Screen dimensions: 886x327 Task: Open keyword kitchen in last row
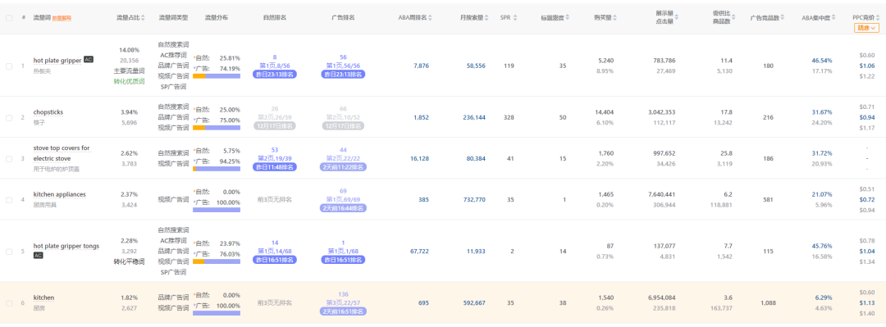43,297
